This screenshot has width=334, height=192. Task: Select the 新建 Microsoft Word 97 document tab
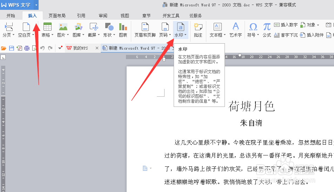(x=138, y=48)
